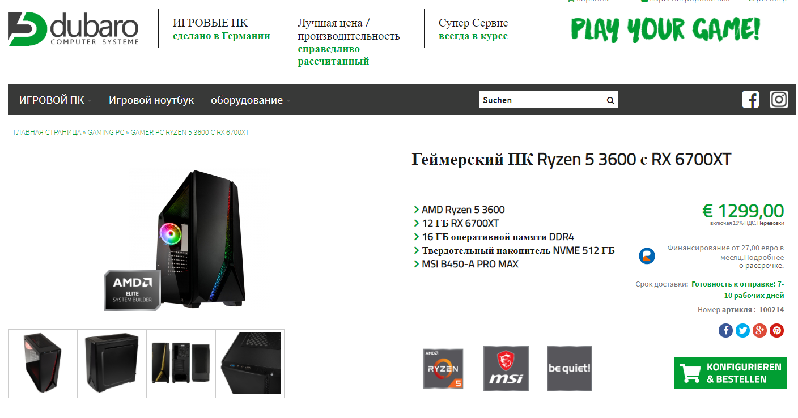Open the Instagram icon in navbar
798x418 pixels.
click(779, 100)
